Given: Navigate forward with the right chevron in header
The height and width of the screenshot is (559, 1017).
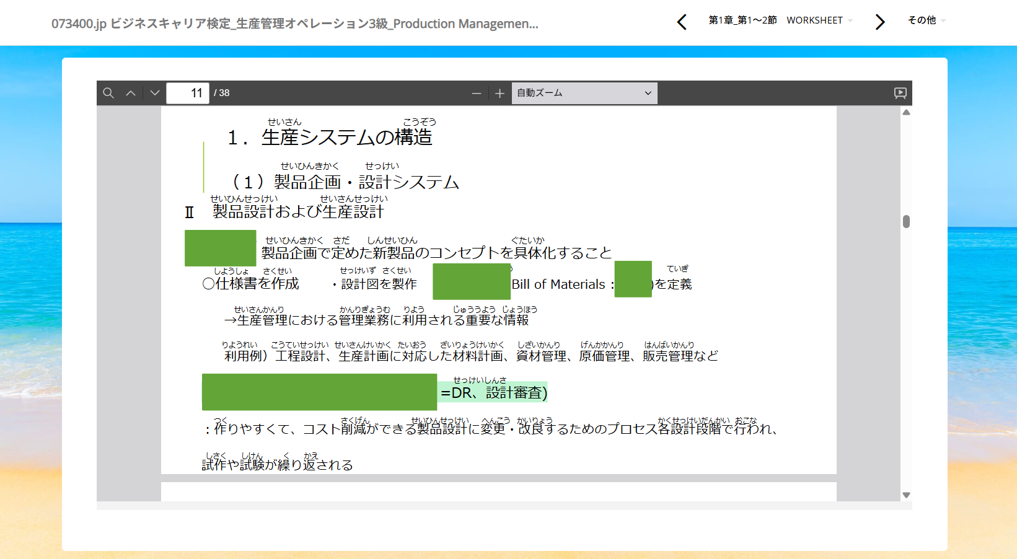Looking at the screenshot, I should click(x=879, y=22).
